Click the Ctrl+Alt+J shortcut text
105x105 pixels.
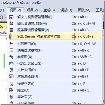(x=80, y=77)
